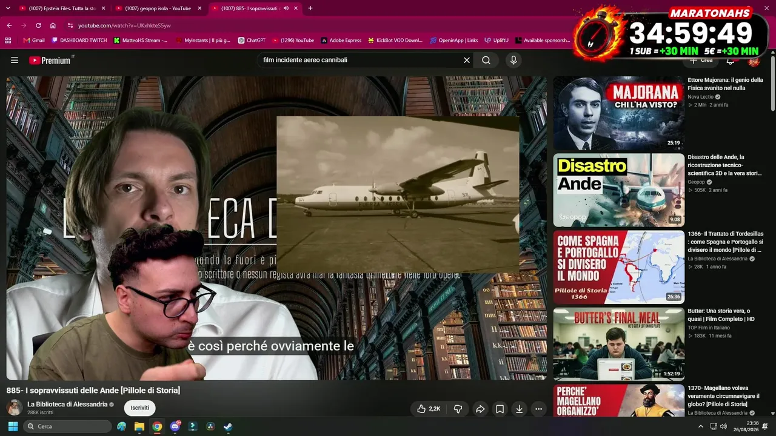
Task: Open DaVinci Resolve from the taskbar
Action: pos(210,426)
